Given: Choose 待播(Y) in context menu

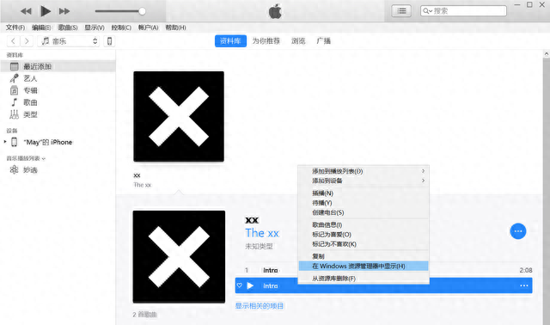Looking at the screenshot, I should 364,203.
